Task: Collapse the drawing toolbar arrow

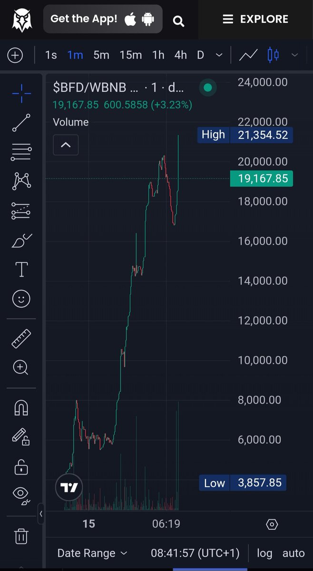Action: (x=41, y=514)
